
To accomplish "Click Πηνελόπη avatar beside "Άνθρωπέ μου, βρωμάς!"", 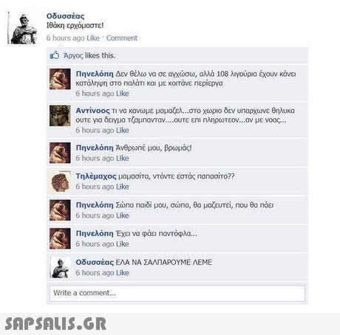I will click(60, 153).
